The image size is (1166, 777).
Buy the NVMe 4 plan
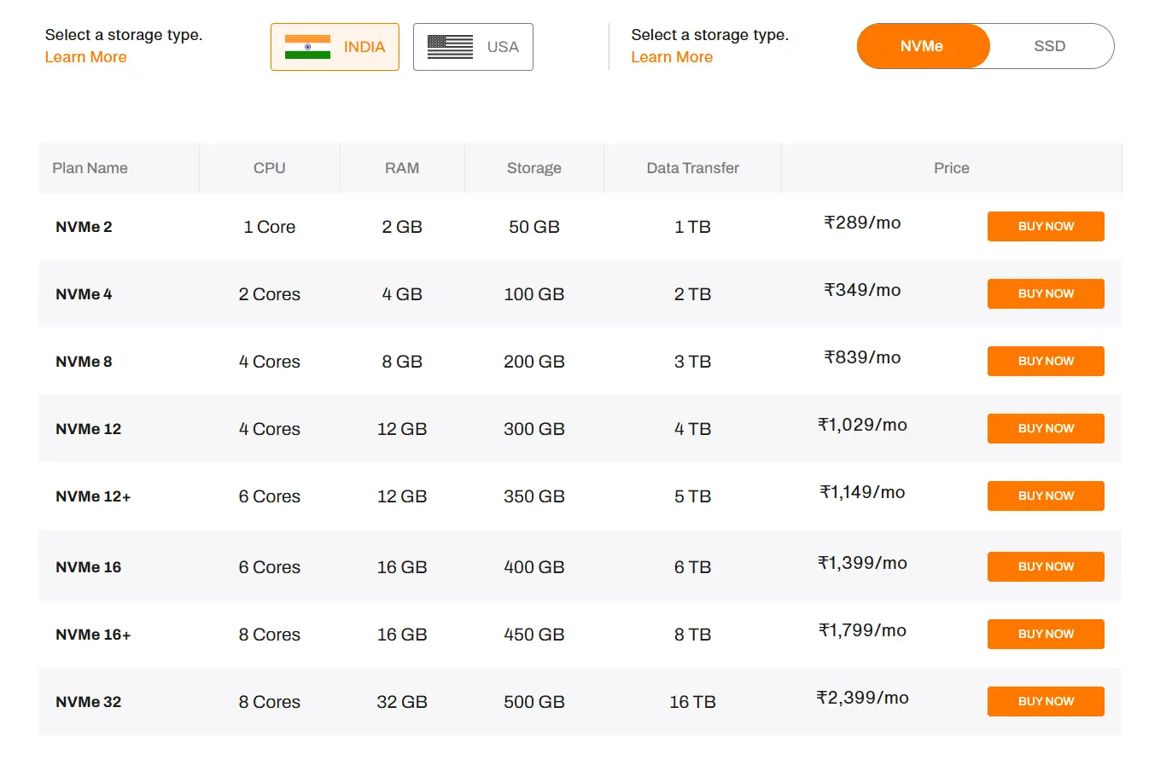click(x=1045, y=293)
